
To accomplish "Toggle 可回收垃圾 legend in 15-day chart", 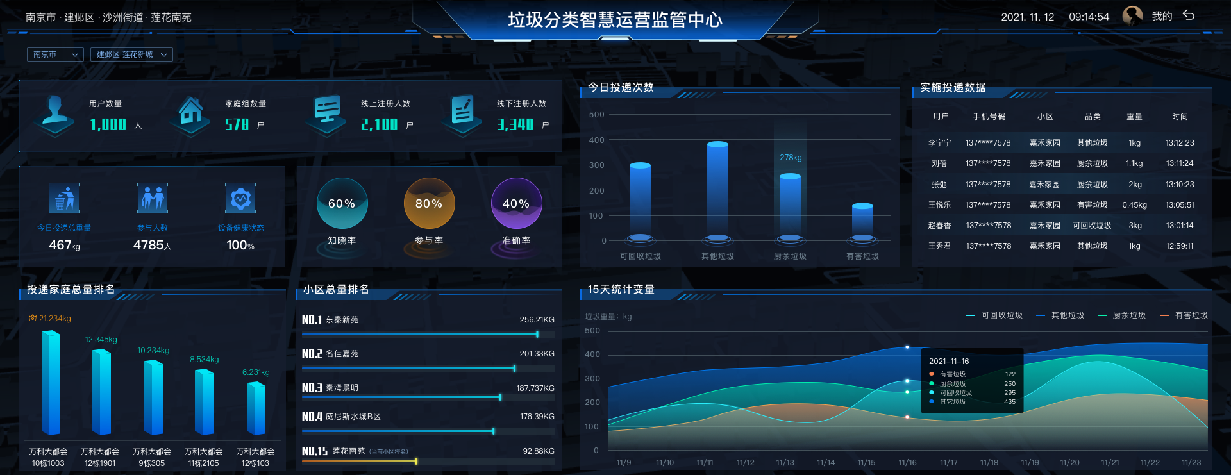I will point(994,315).
